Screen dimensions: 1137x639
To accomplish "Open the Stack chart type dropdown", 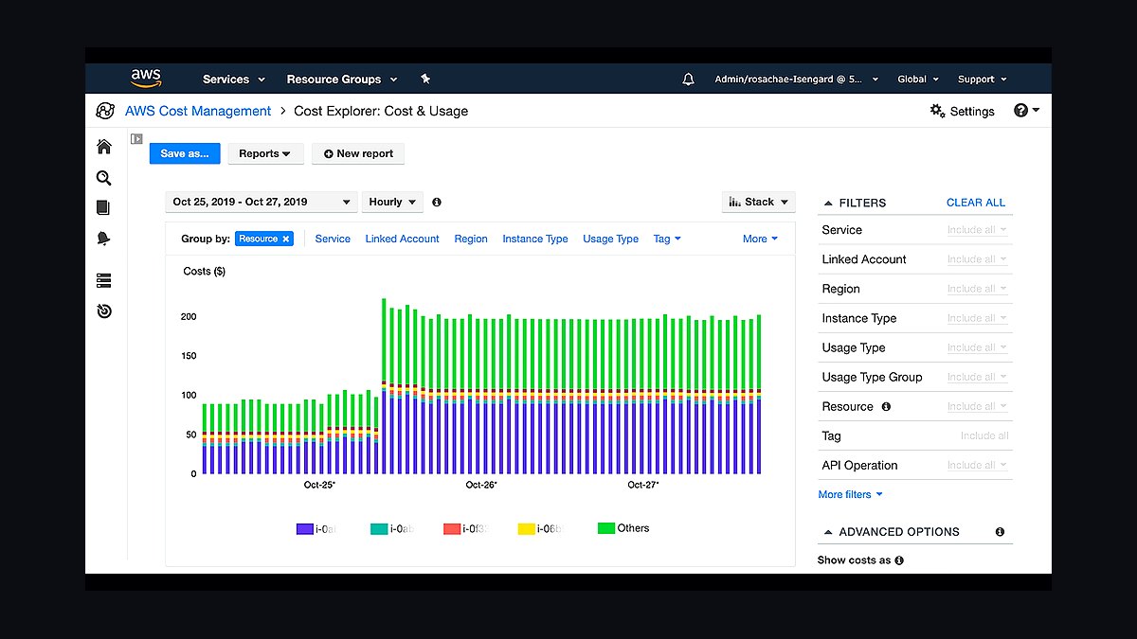I will click(758, 202).
